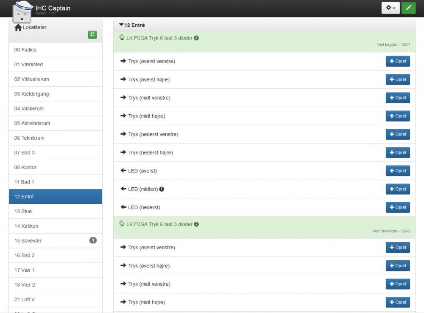Click Opret for LED (nederst)
The height and width of the screenshot is (313, 424).
(397, 207)
